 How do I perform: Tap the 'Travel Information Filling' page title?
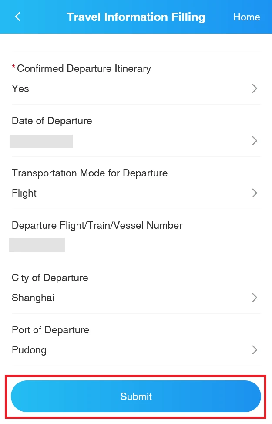coord(136,17)
